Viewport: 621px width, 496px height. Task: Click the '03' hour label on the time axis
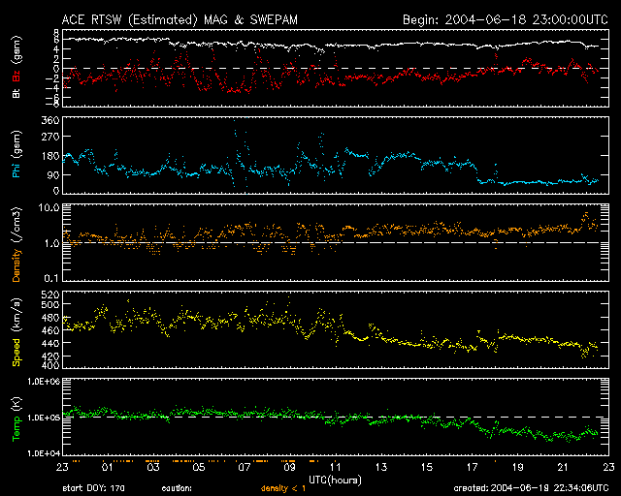[x=153, y=467]
